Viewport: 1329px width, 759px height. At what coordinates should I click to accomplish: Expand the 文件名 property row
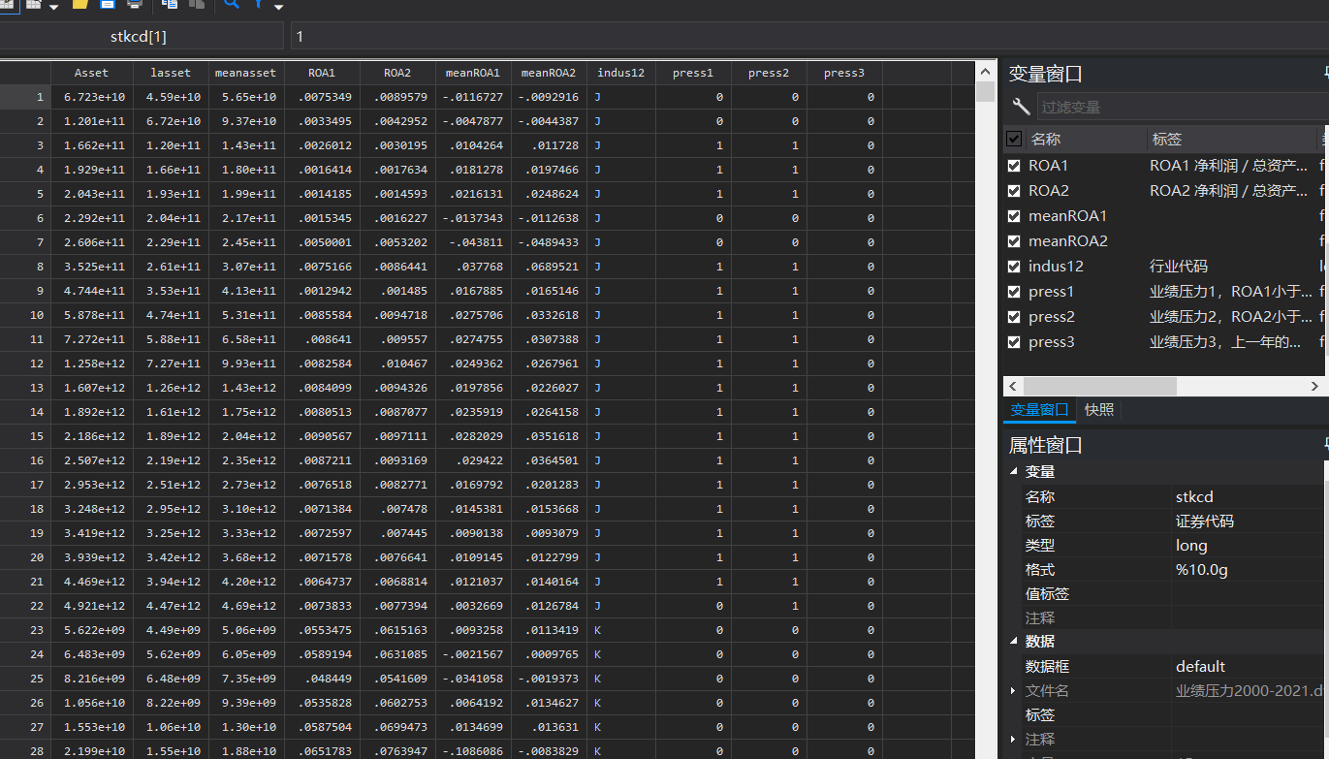1014,691
